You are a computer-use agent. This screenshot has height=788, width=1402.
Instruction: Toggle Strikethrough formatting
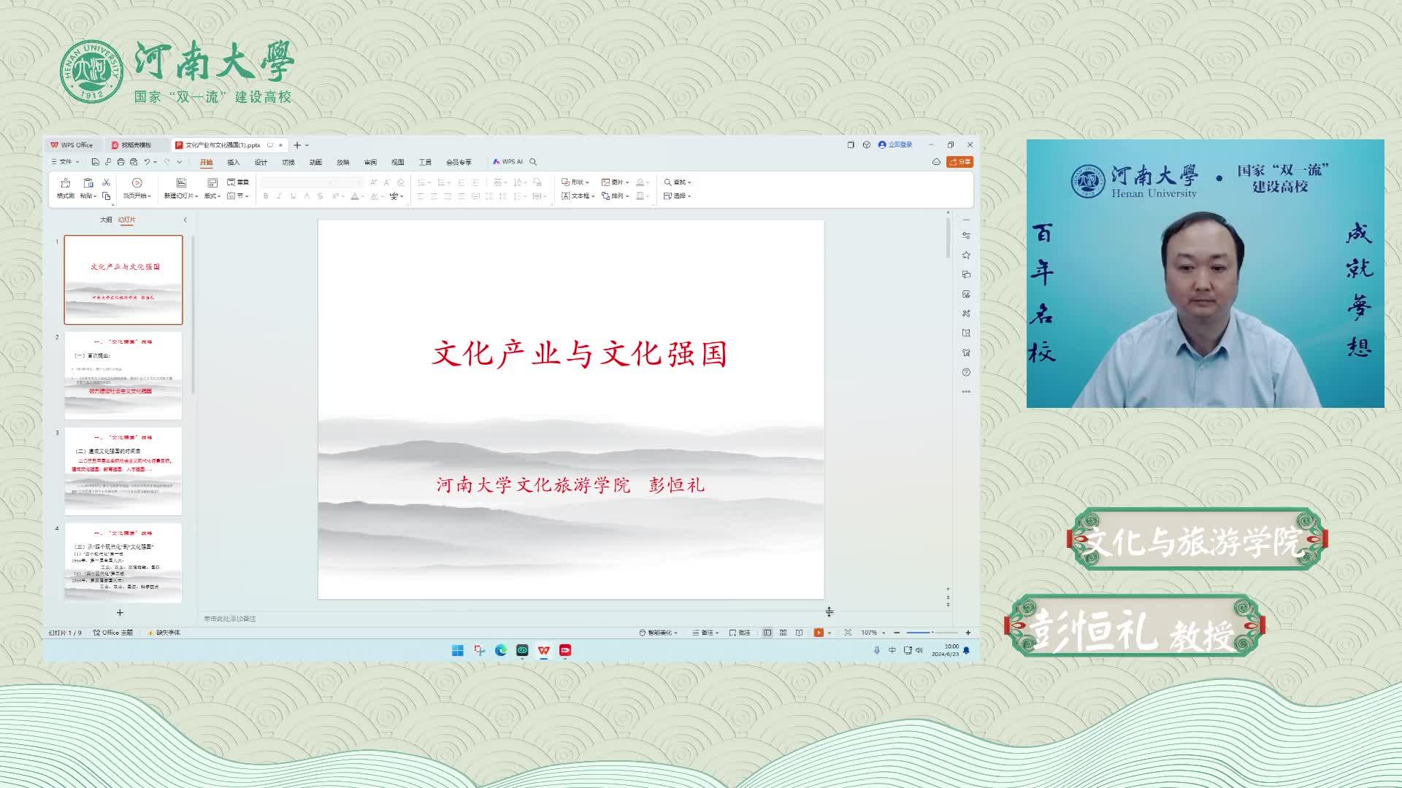click(320, 196)
